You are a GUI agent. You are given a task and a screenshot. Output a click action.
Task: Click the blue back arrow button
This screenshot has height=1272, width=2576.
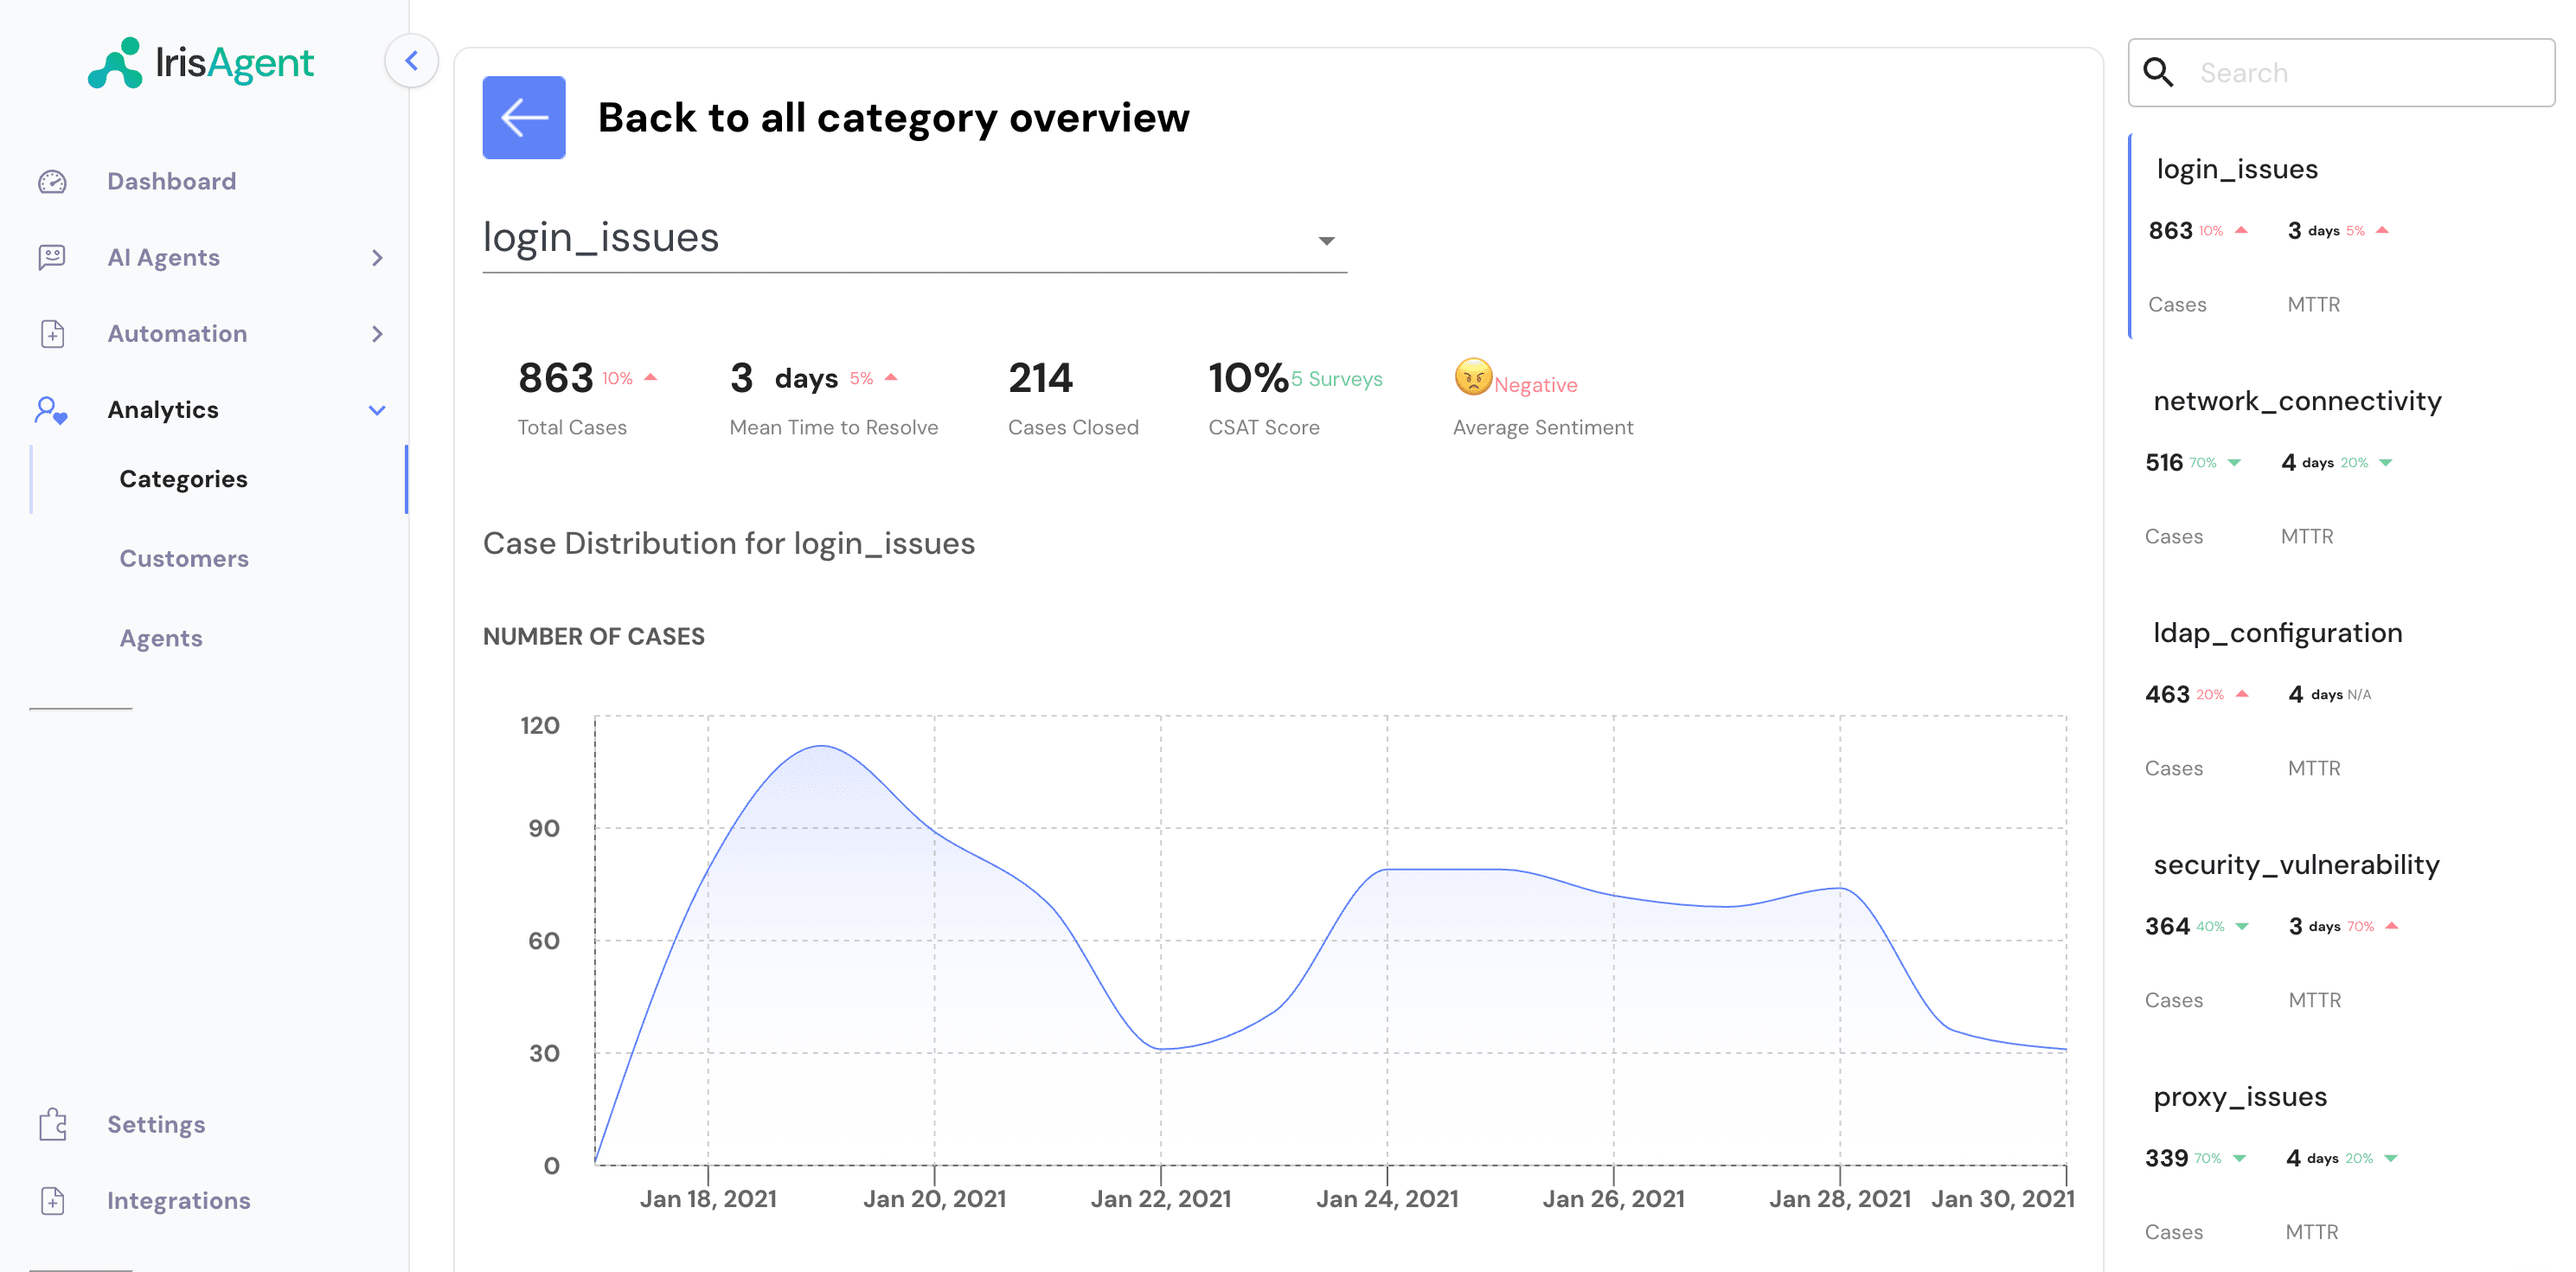pos(523,118)
